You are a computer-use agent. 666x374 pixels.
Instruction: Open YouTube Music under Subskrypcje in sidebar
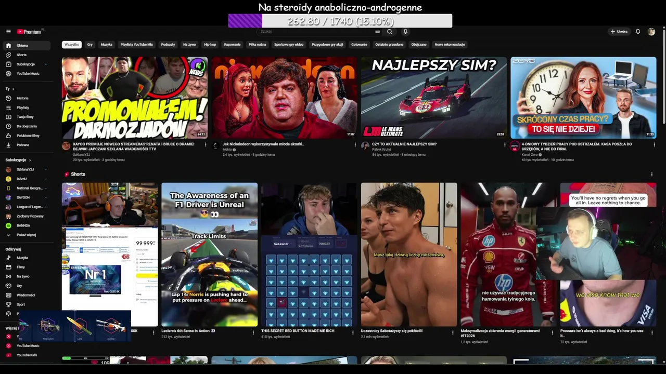[x=28, y=74]
